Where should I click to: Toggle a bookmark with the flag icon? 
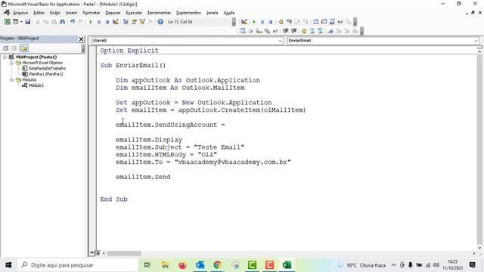[x=330, y=31]
